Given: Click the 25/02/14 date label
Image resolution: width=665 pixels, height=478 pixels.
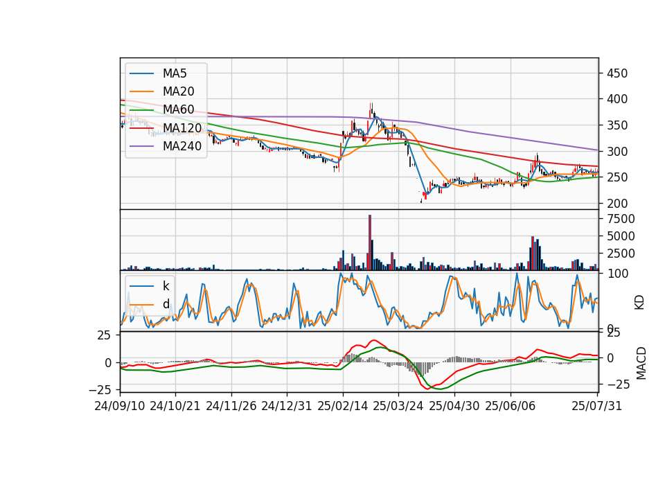Looking at the screenshot, I should [343, 406].
